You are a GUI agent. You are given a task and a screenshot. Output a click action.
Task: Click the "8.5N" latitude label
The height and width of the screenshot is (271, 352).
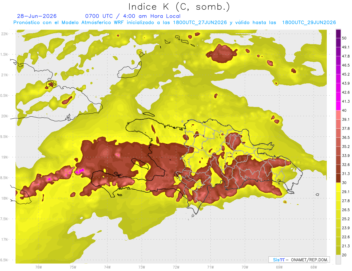click(x=4, y=178)
